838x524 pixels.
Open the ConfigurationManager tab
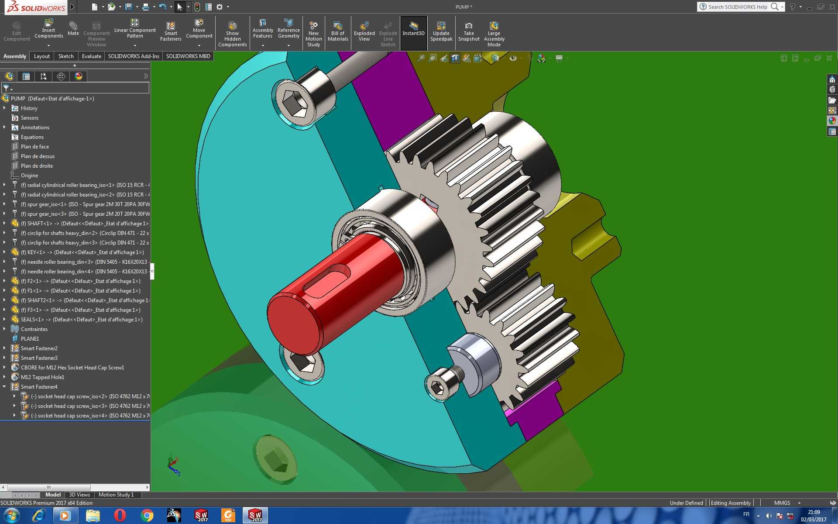point(43,76)
